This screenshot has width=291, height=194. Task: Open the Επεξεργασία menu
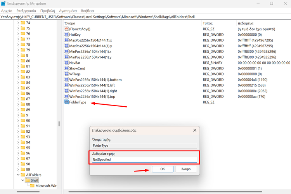[x=26, y=11]
